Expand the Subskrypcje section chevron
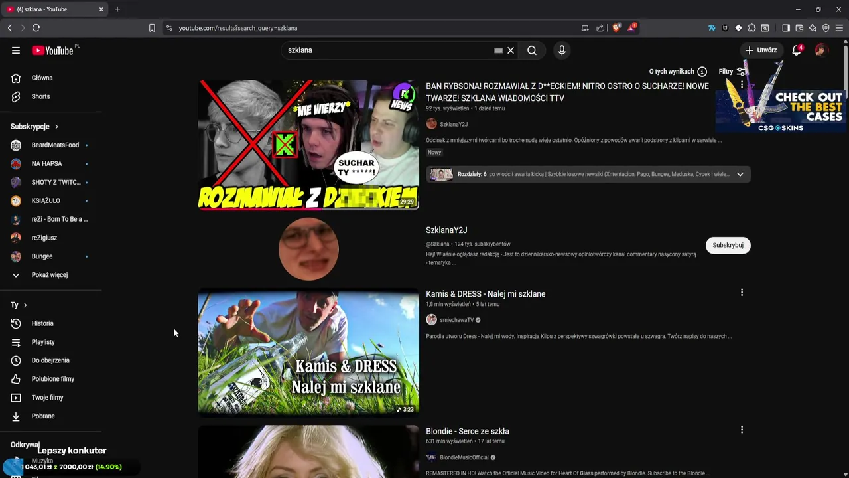 coord(56,127)
